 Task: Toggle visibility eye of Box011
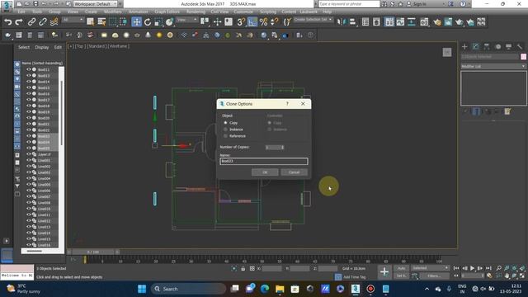click(29, 69)
